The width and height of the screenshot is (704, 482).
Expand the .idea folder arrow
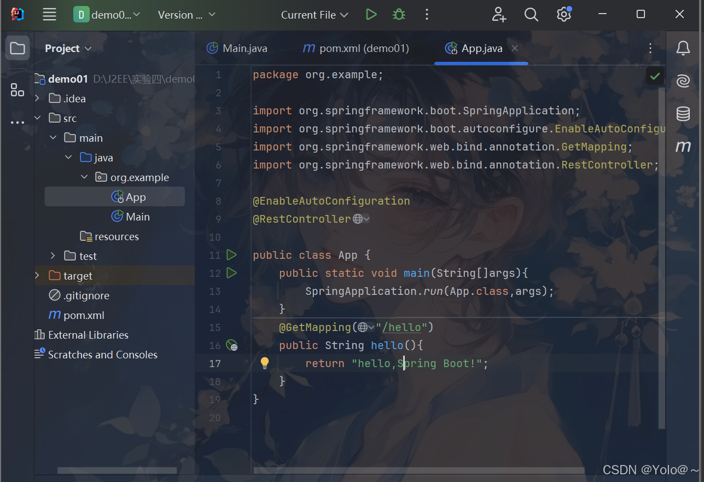pos(37,98)
